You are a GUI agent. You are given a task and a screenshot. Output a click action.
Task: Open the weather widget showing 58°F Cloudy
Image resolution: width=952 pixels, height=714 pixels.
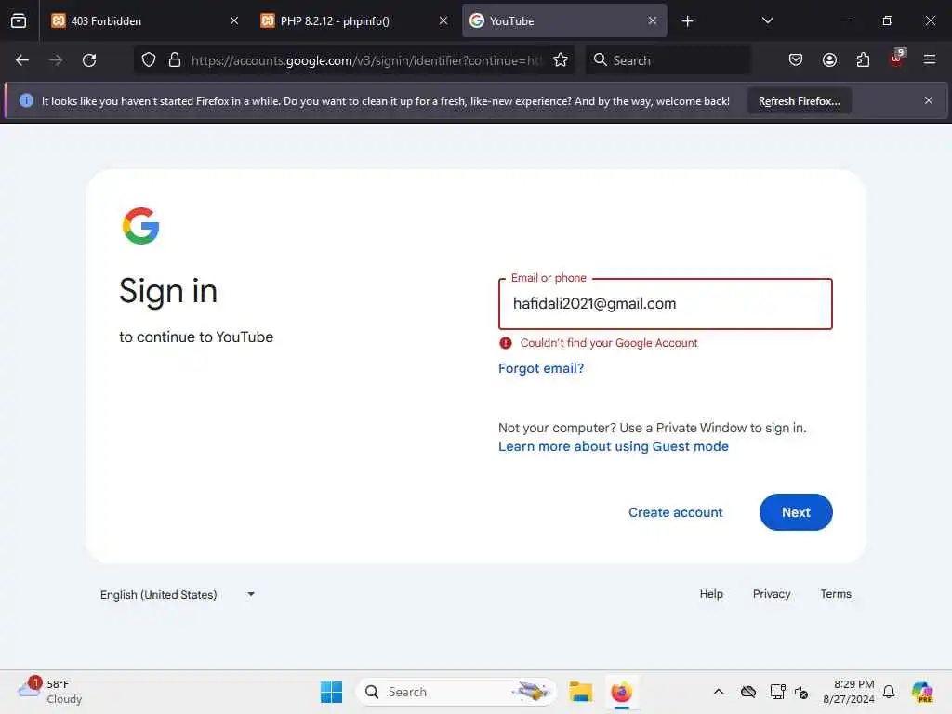(x=50, y=692)
